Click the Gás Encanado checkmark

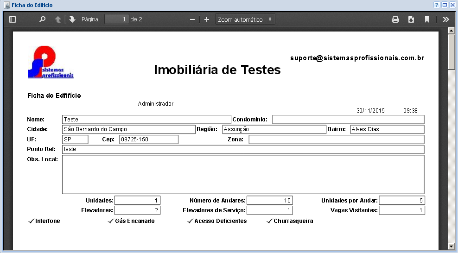(x=110, y=221)
